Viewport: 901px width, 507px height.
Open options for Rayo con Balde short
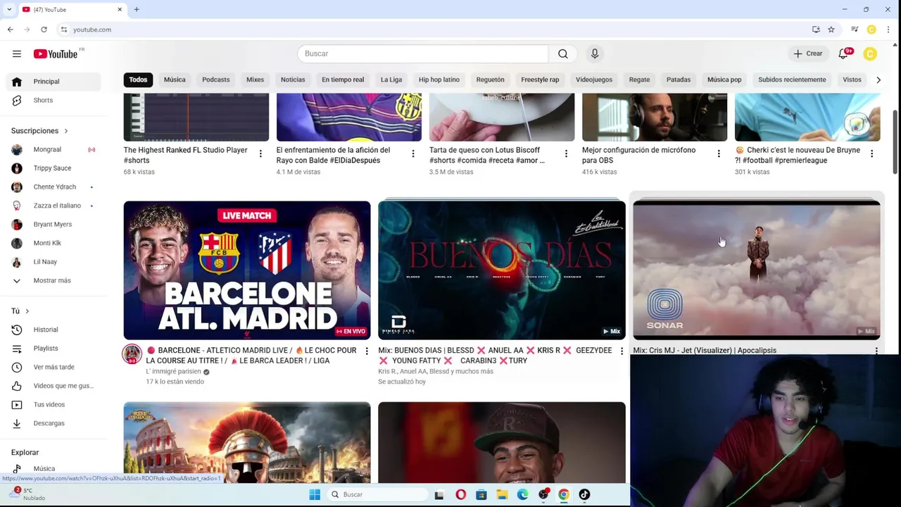(x=413, y=154)
